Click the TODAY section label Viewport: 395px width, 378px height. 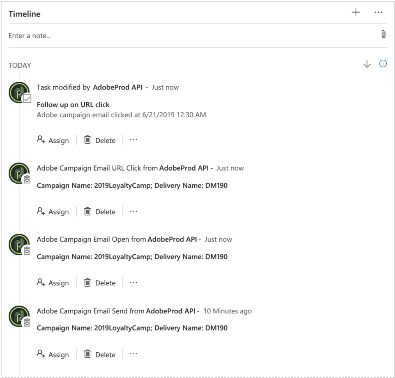coord(20,65)
